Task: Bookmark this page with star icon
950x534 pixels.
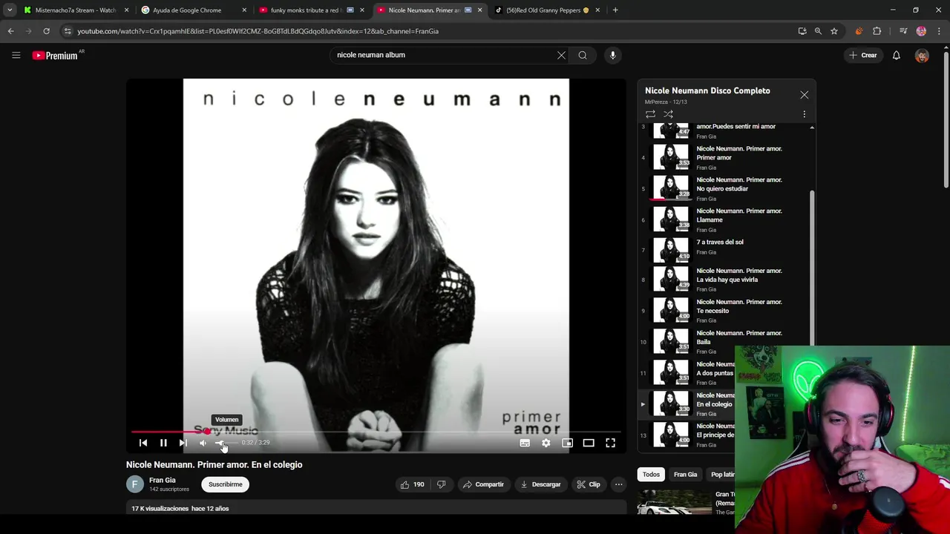Action: pyautogui.click(x=834, y=31)
